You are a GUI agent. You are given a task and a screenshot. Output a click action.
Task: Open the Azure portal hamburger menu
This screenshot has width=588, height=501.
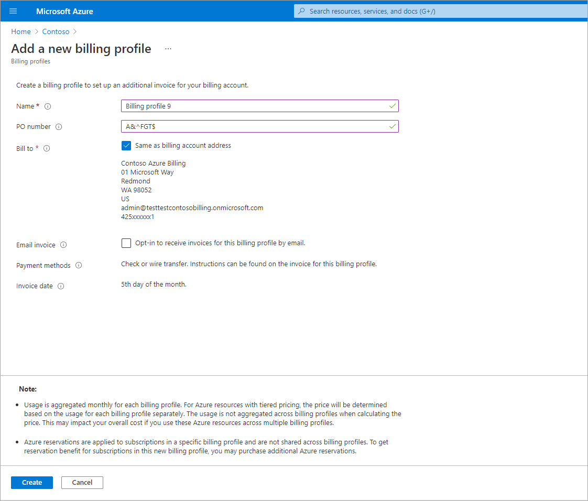tap(13, 10)
